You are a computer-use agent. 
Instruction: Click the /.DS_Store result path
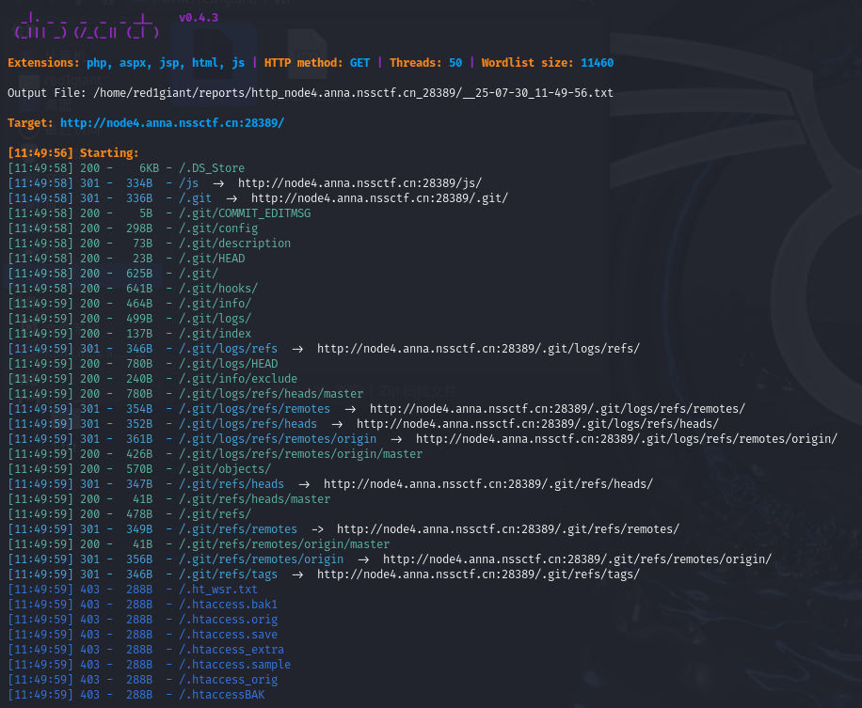212,168
